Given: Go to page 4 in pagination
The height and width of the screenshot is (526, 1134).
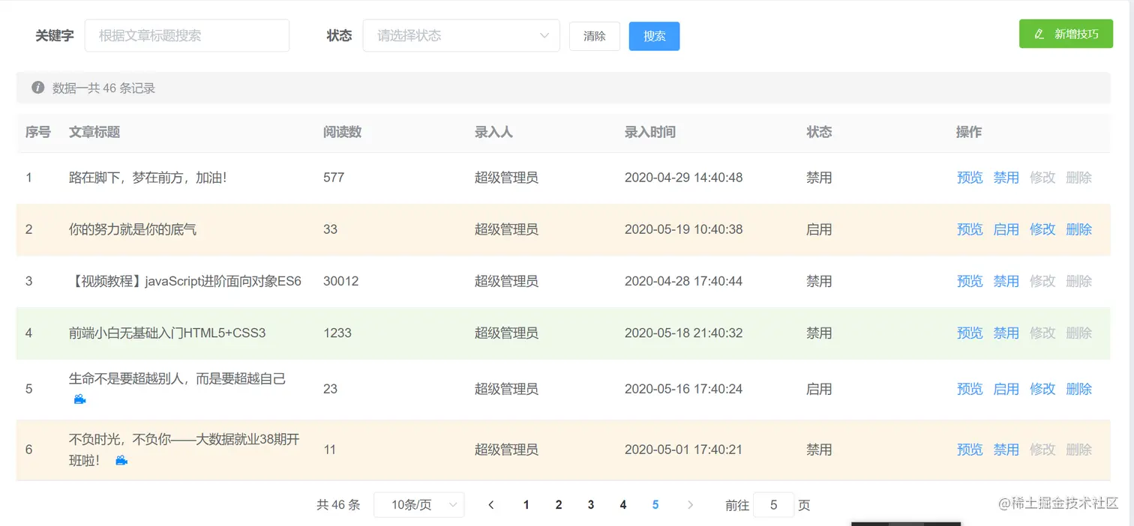Looking at the screenshot, I should (x=623, y=505).
